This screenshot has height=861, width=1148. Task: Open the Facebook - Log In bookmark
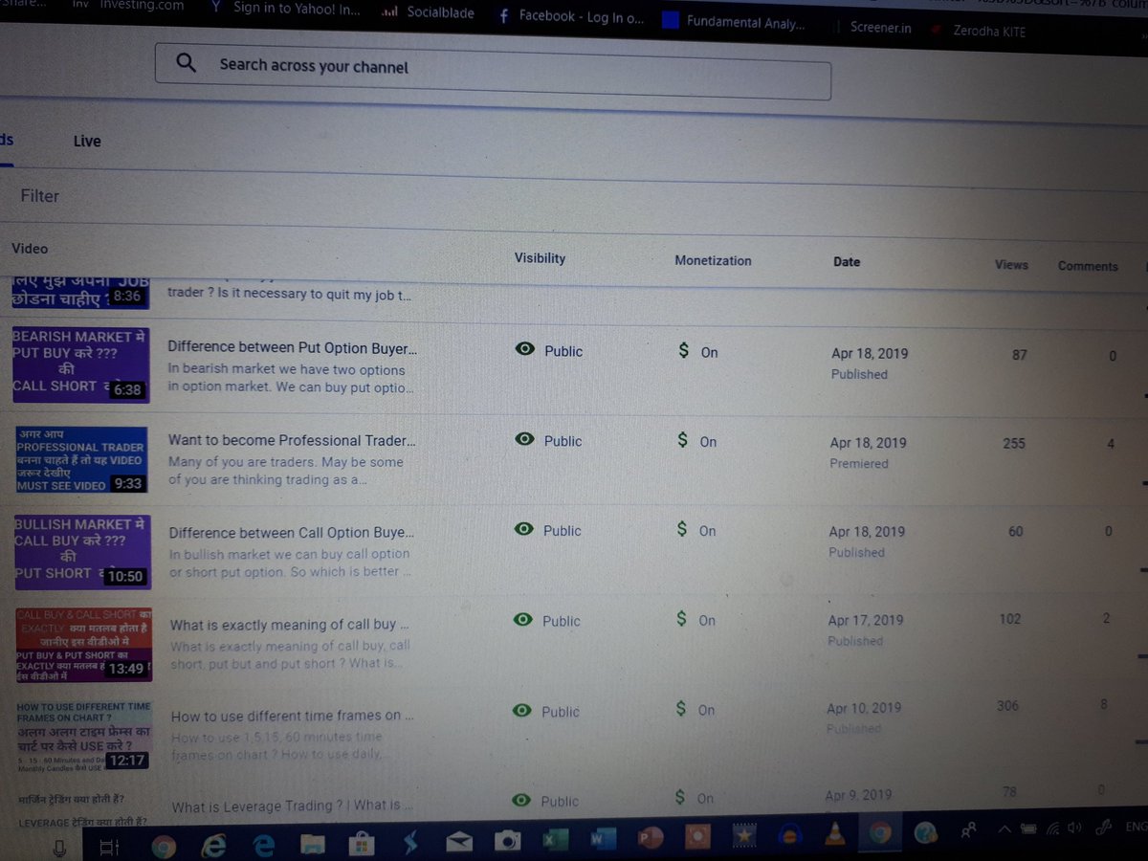click(x=571, y=16)
